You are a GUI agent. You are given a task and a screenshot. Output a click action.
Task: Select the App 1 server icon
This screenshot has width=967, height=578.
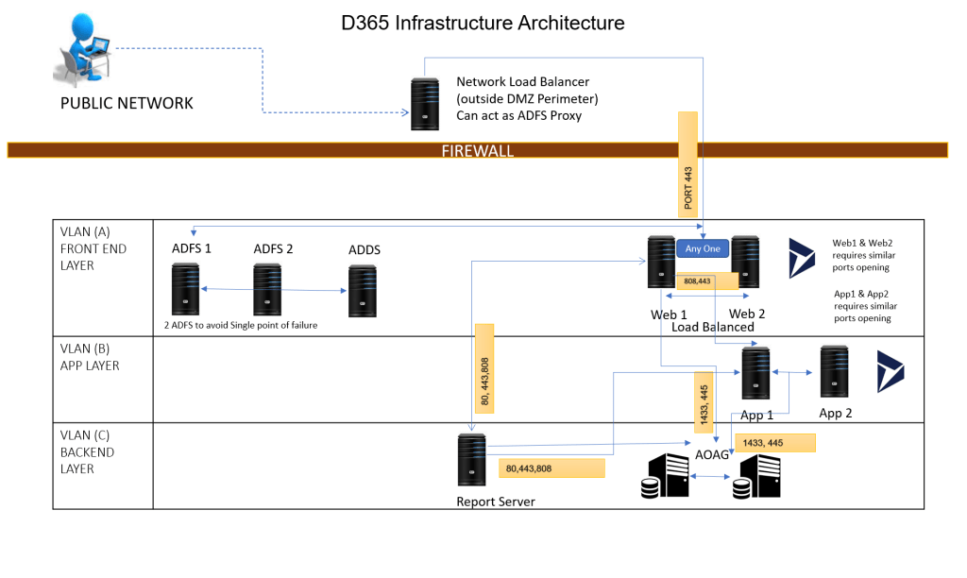[x=755, y=372]
